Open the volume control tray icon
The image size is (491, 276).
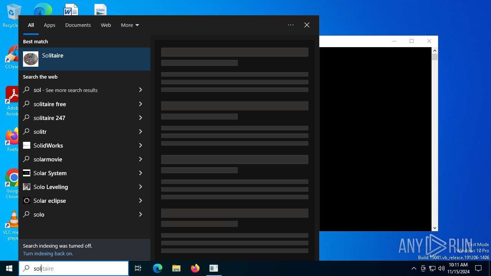tap(442, 268)
